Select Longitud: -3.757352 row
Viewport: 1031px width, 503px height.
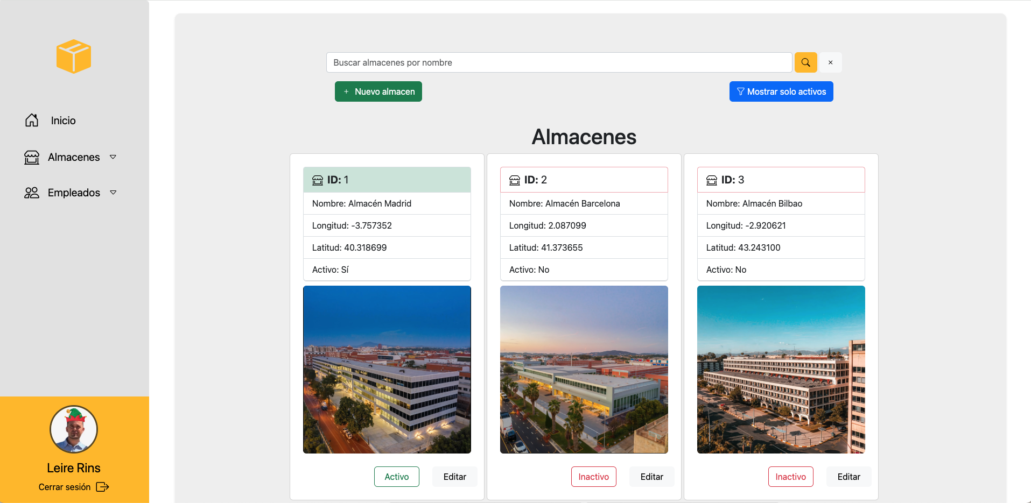[x=387, y=225]
